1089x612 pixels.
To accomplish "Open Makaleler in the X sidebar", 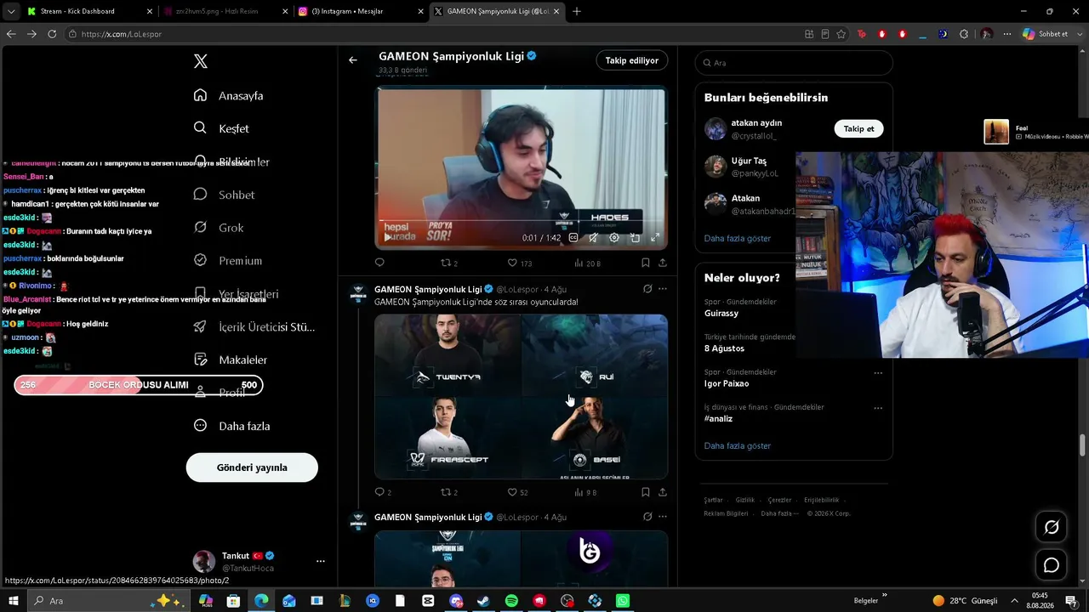I will pos(231,360).
